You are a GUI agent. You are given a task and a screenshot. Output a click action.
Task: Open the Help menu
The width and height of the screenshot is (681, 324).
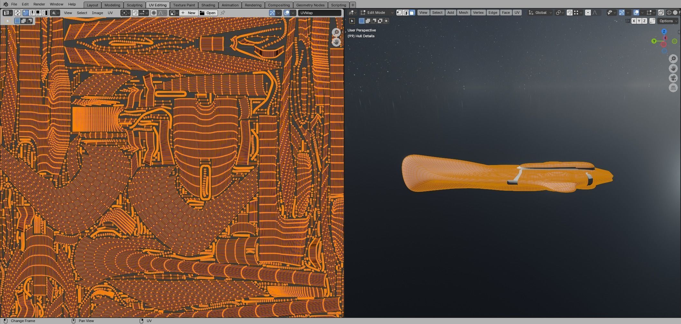72,4
